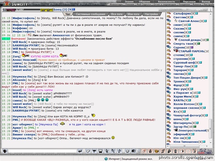Click private message icon beside Сказик

[168, 28]
